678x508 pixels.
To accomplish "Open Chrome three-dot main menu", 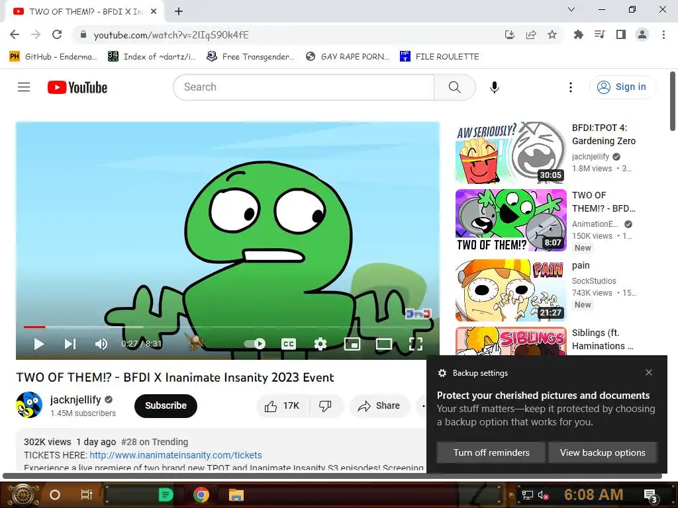I will click(x=663, y=34).
